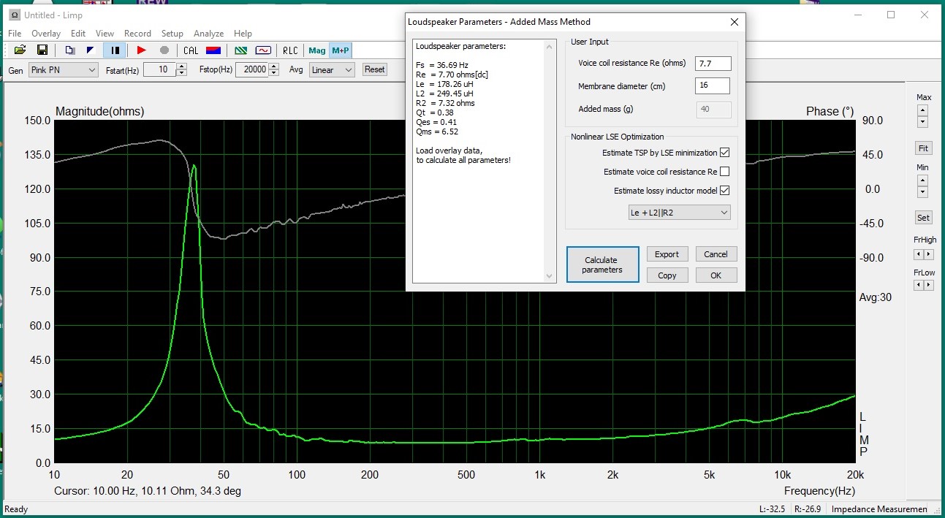Expand the Gen Pink PN dropdown
This screenshot has height=518, width=945.
coord(63,70)
